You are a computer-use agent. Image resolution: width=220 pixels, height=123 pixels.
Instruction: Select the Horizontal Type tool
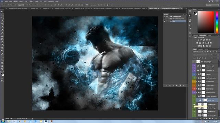2,57
